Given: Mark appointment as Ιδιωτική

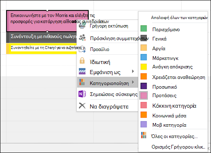Looking at the screenshot, I should point(100,62).
